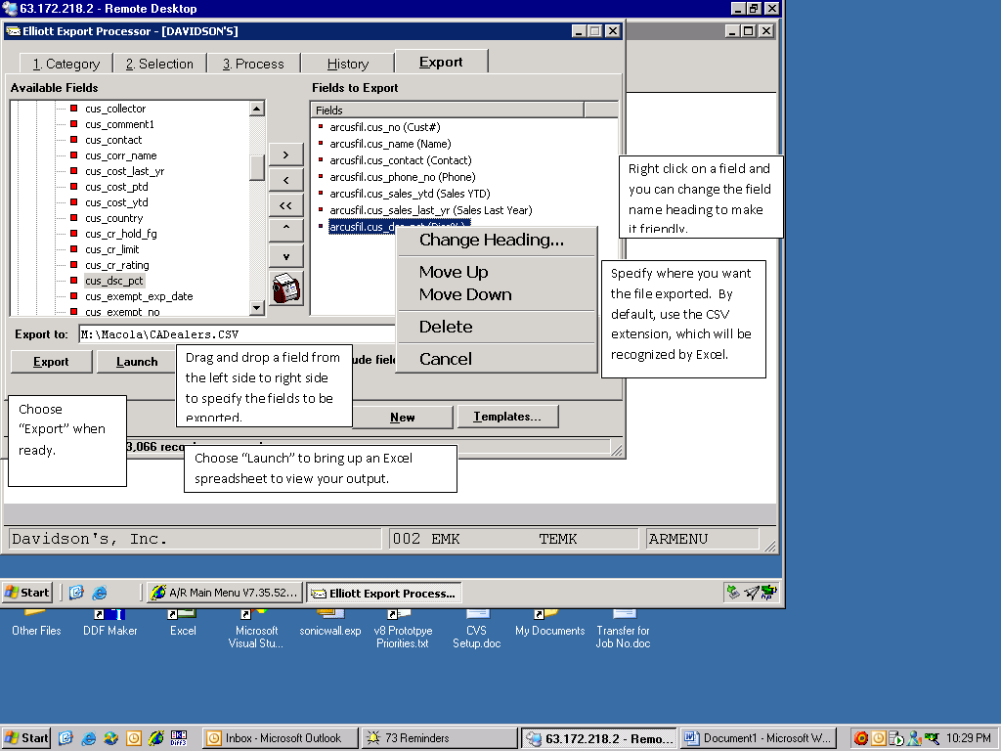Choose Delete in the context menu
The height and width of the screenshot is (751, 1001).
click(446, 327)
